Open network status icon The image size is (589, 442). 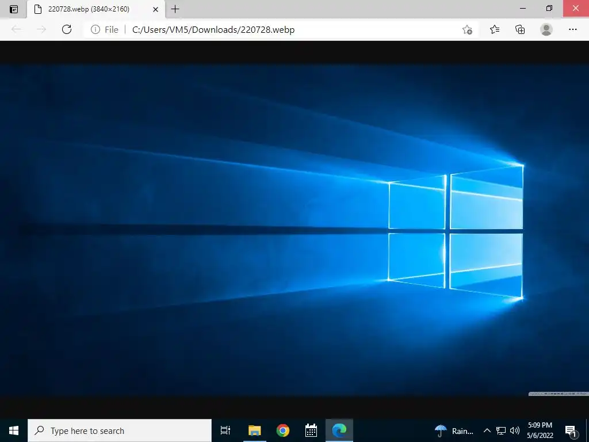[501, 430]
